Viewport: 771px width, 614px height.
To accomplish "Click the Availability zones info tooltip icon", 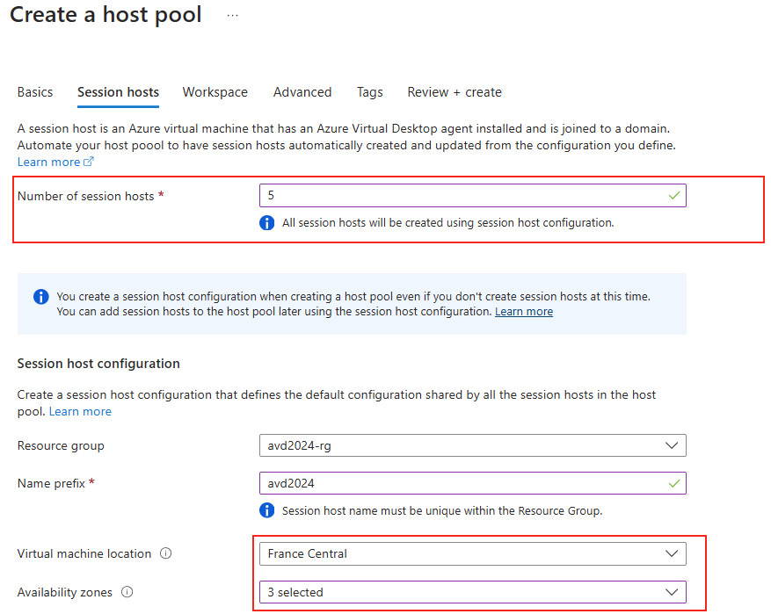I will pyautogui.click(x=127, y=592).
